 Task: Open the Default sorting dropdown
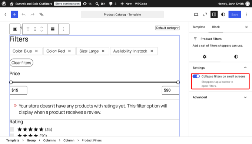[x=167, y=28]
